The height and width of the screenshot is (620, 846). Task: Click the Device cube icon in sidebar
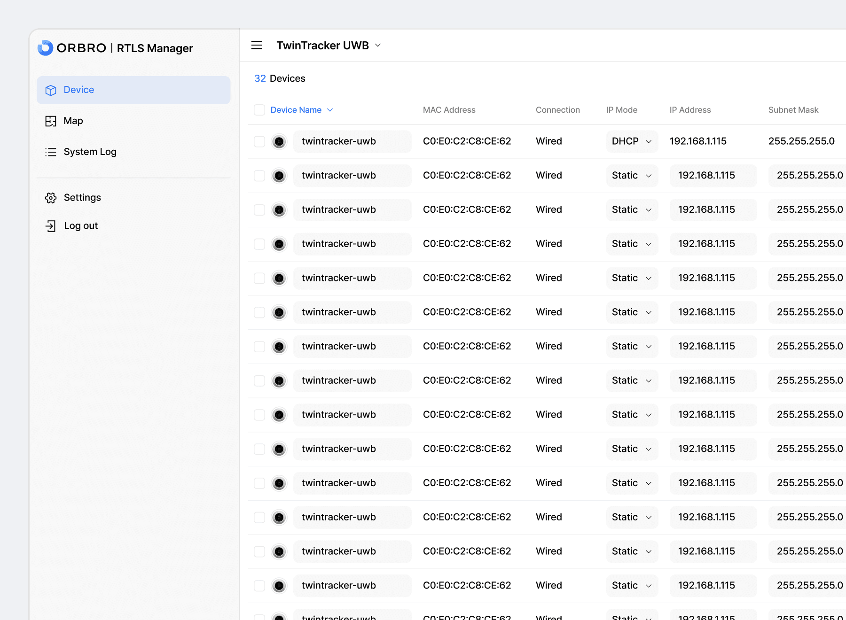51,90
